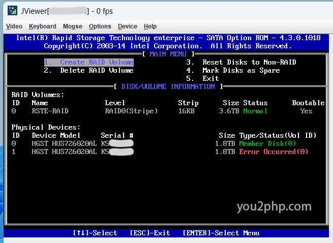
Task: Select the Exit menu entry
Action: (x=202, y=78)
